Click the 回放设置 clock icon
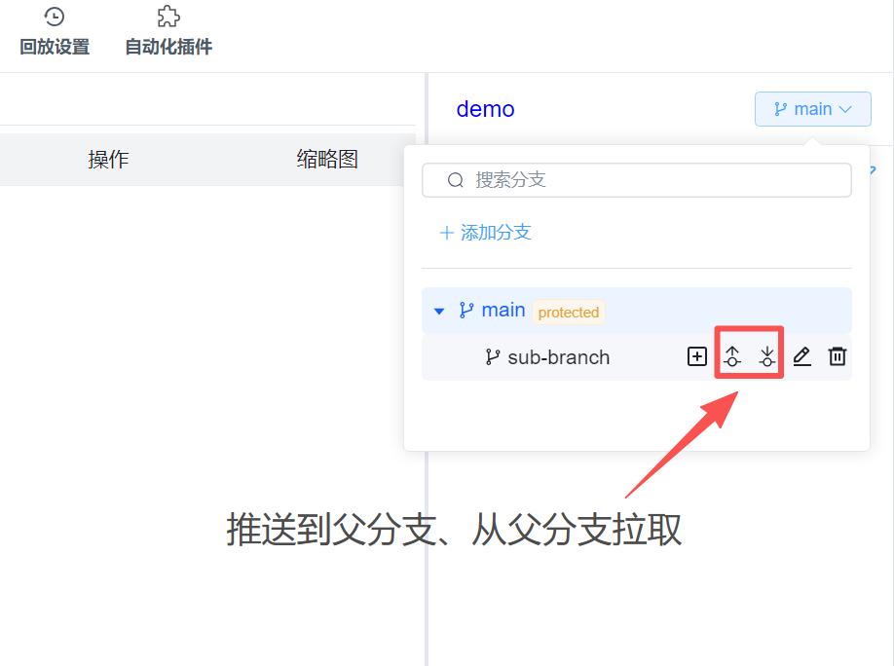 tap(55, 17)
